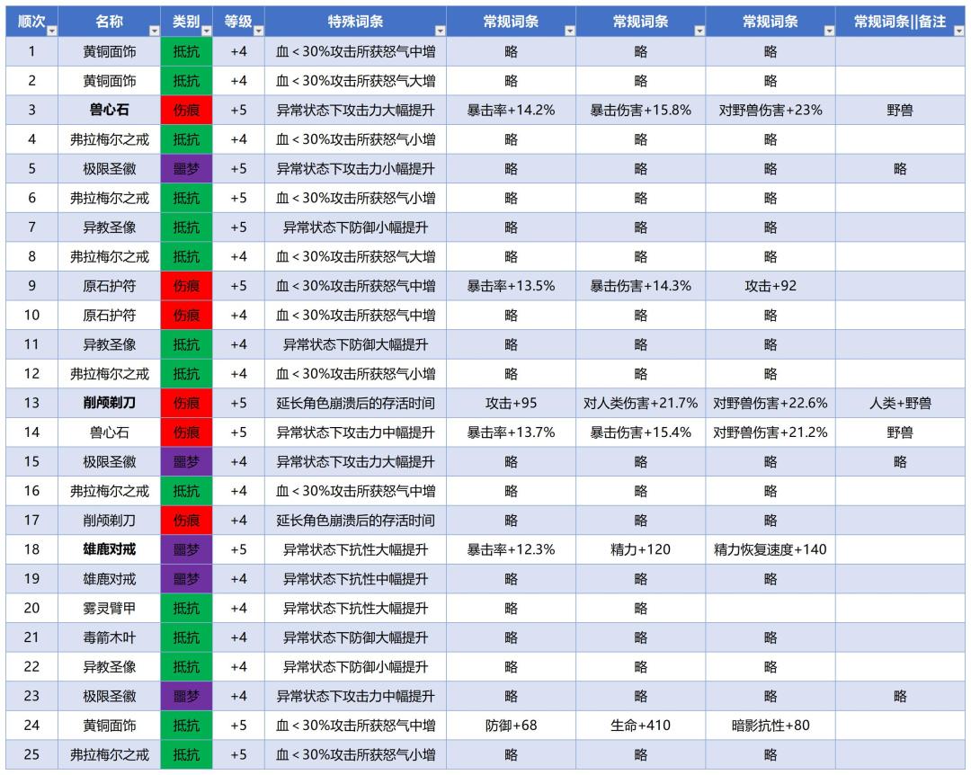The height and width of the screenshot is (775, 971).
Task: Select the bold 兽心石 name cell
Action: (110, 111)
